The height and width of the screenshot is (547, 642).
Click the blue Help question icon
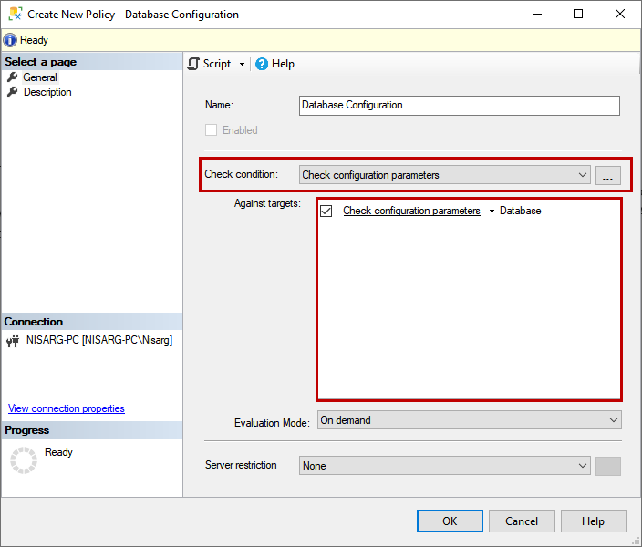(x=262, y=64)
